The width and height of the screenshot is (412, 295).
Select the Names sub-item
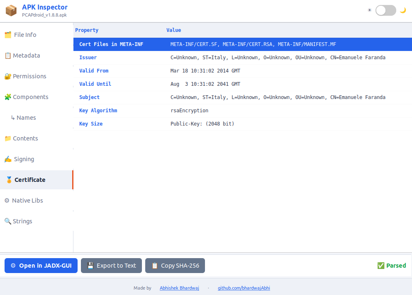pos(37,118)
